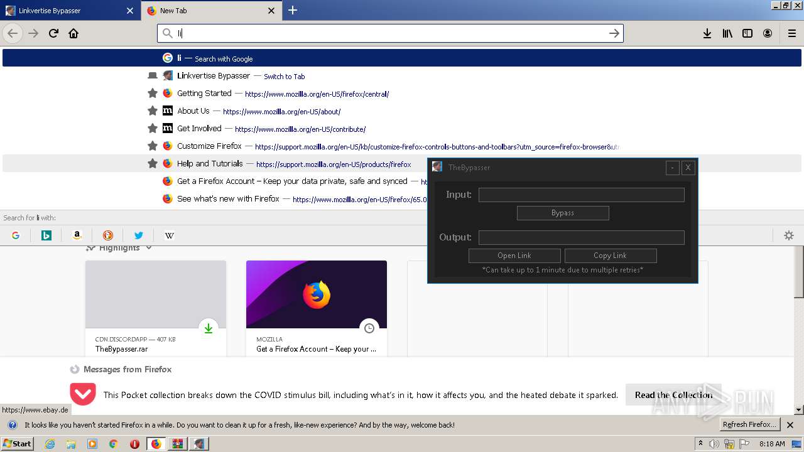Go back using the browser back arrow
The width and height of the screenshot is (804, 452).
[13, 33]
